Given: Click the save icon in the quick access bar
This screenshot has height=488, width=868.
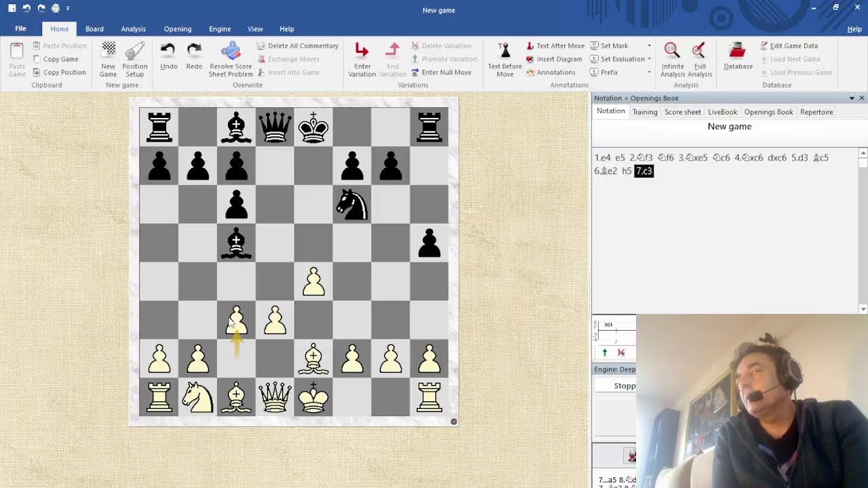Looking at the screenshot, I should [12, 8].
